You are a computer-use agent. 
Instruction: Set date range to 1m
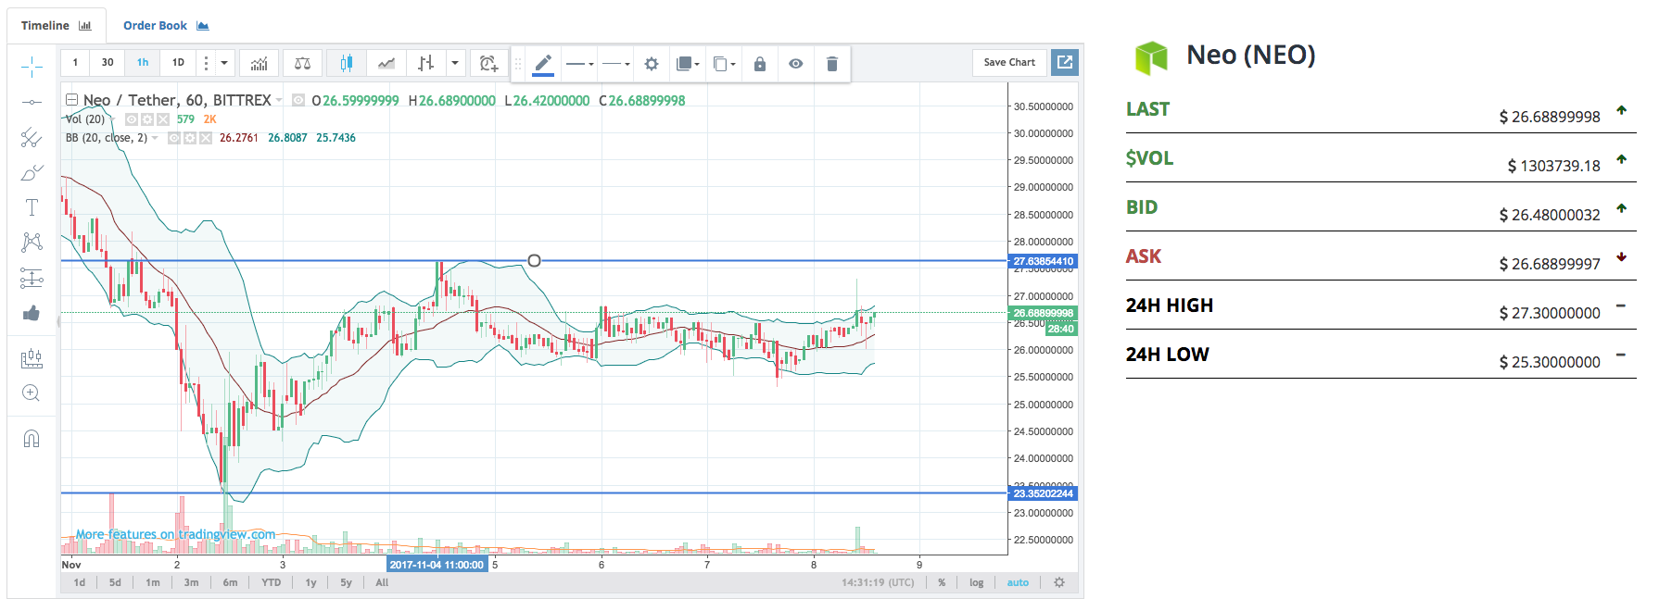[153, 582]
